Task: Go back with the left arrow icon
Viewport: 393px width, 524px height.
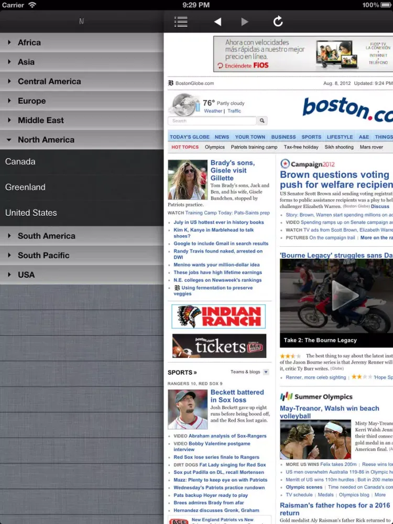Action: click(x=217, y=21)
